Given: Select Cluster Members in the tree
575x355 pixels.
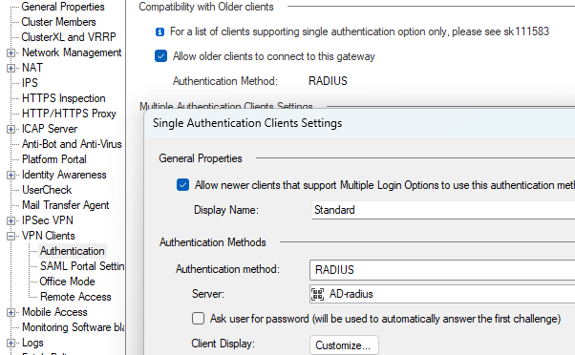Looking at the screenshot, I should tap(58, 22).
